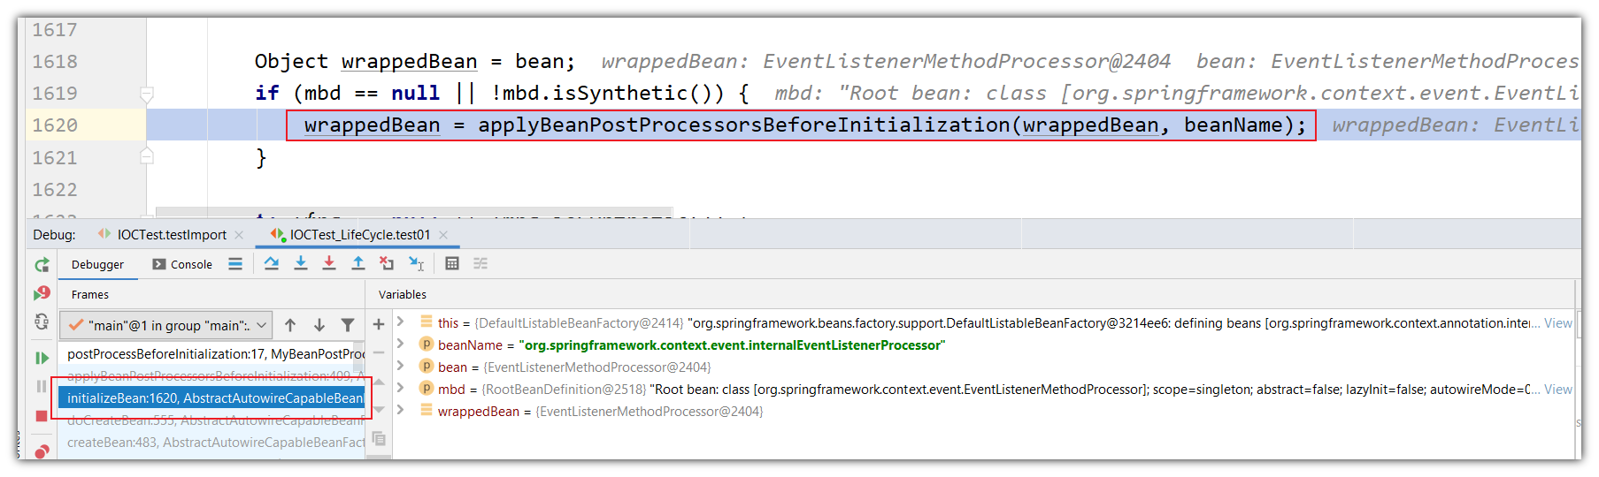
Task: Select next frame with down arrow
Action: [x=319, y=325]
